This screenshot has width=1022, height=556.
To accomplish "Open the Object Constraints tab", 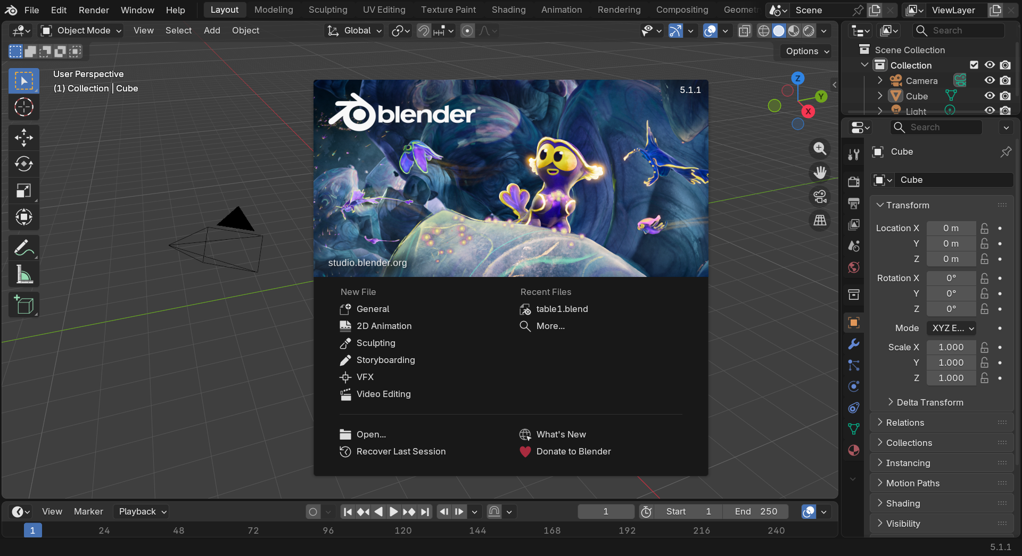I will point(854,408).
